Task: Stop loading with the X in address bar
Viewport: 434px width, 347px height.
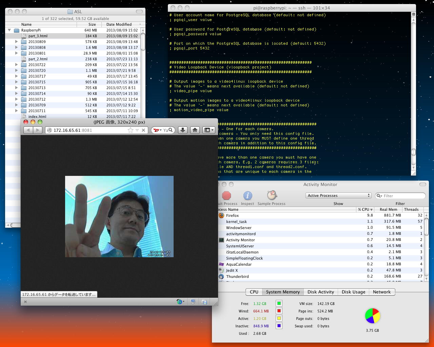Action: click(143, 130)
